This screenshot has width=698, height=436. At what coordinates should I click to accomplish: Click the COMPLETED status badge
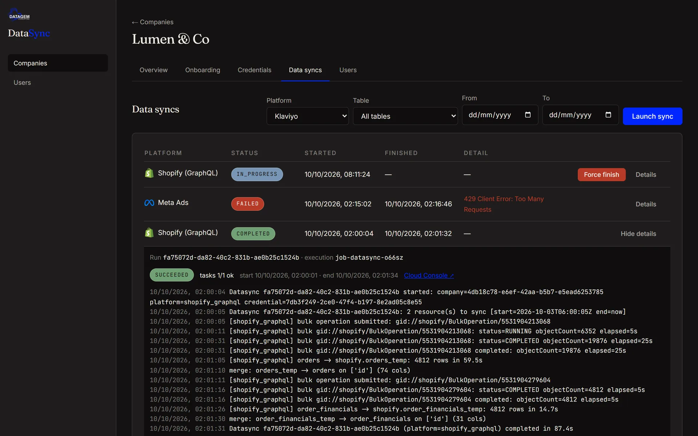(253, 234)
